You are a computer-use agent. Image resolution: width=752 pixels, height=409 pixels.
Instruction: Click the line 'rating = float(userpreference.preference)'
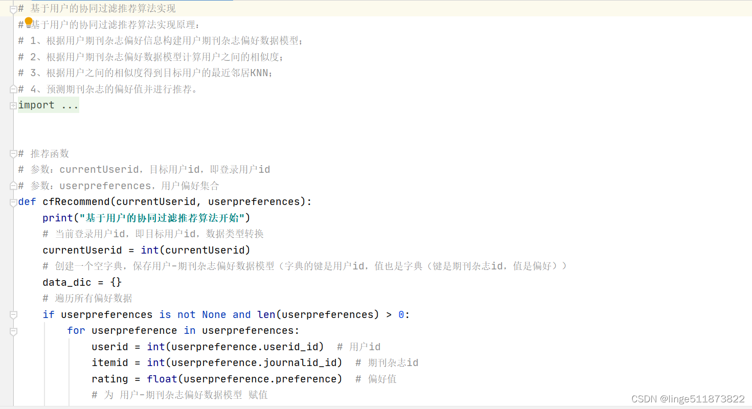pos(217,379)
